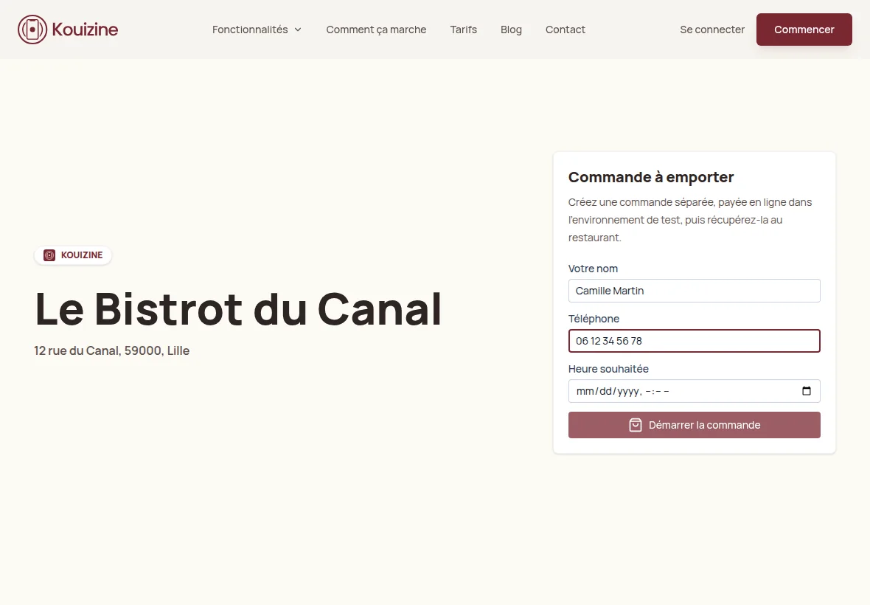Click the KOUIZINE badge label
The width and height of the screenshot is (870, 605).
coord(82,255)
